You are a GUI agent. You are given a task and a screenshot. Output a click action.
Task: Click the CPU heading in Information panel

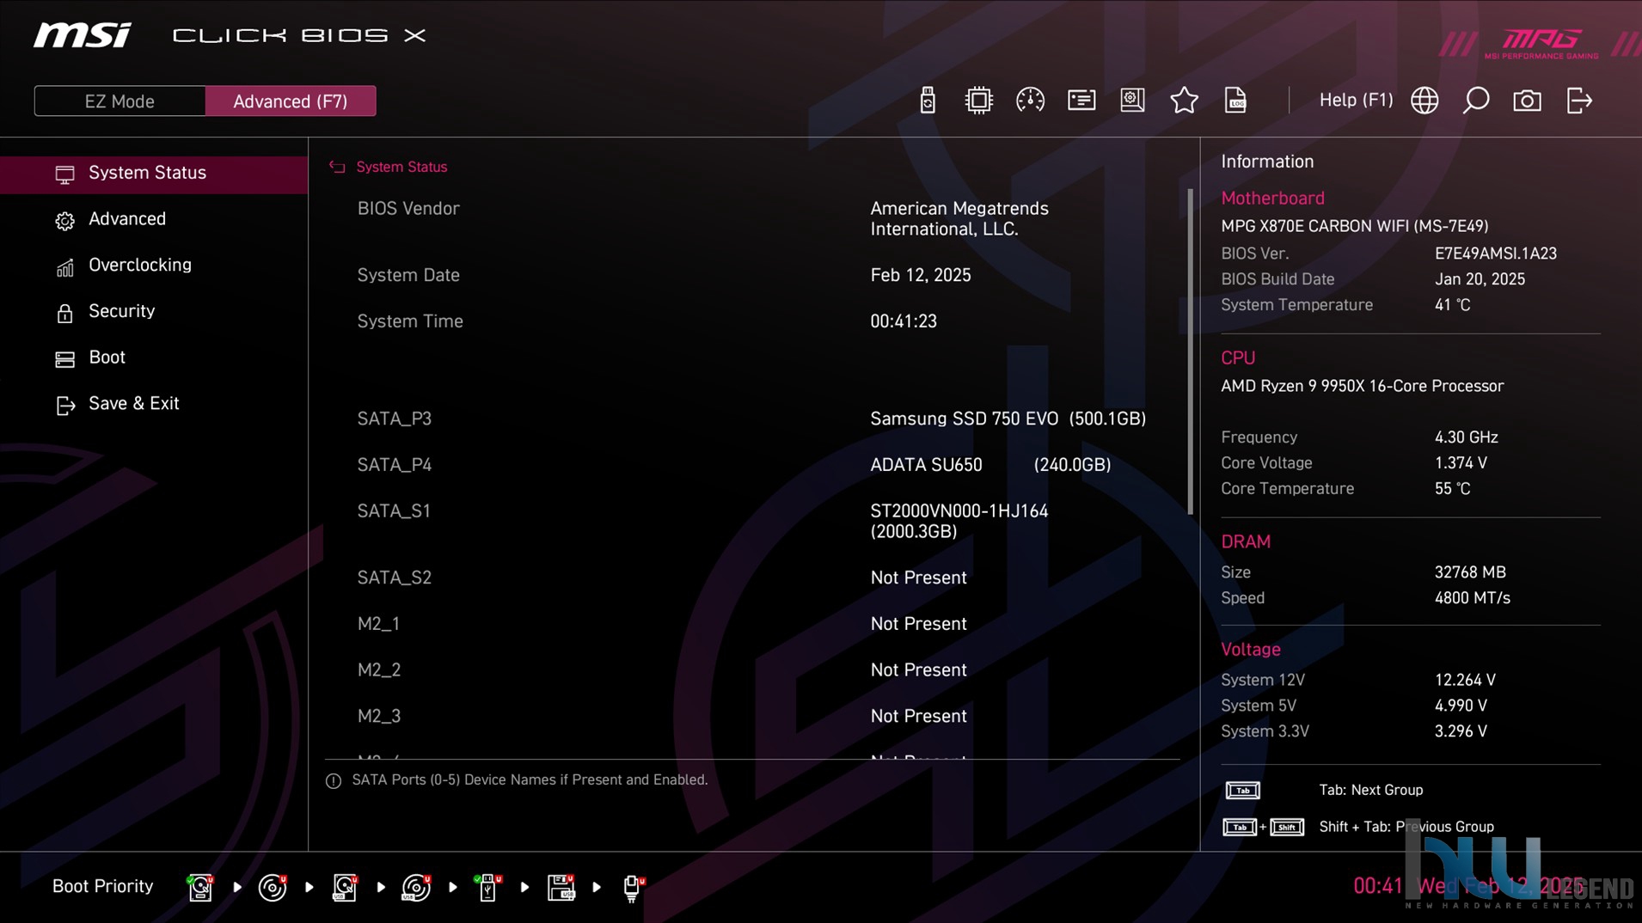pyautogui.click(x=1238, y=358)
